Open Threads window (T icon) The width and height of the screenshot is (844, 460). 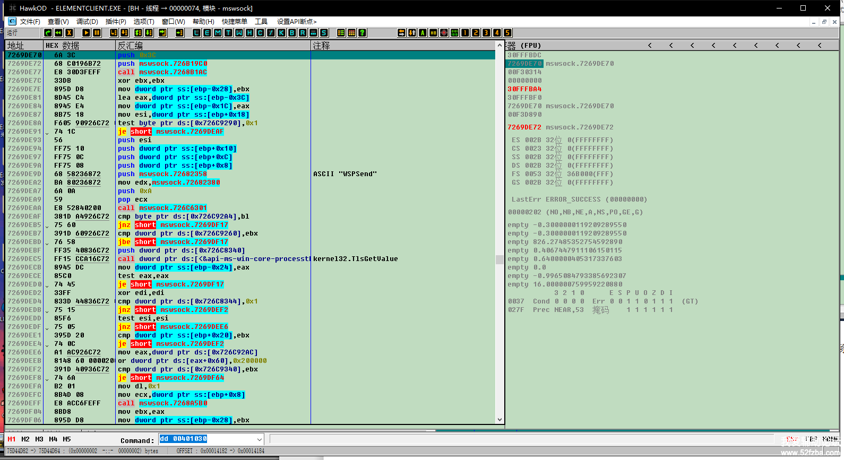(x=228, y=33)
